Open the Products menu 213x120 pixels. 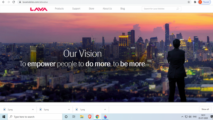(59, 9)
